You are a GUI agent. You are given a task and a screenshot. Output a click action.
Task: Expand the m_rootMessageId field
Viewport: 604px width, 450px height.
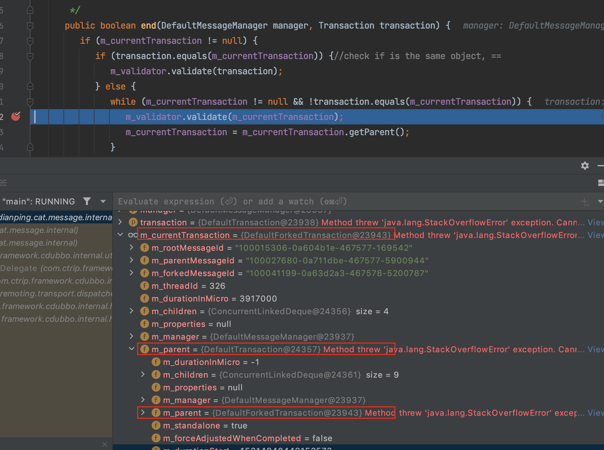132,248
